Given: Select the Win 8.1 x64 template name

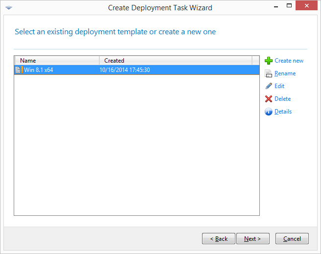Looking at the screenshot, I should tap(39, 70).
